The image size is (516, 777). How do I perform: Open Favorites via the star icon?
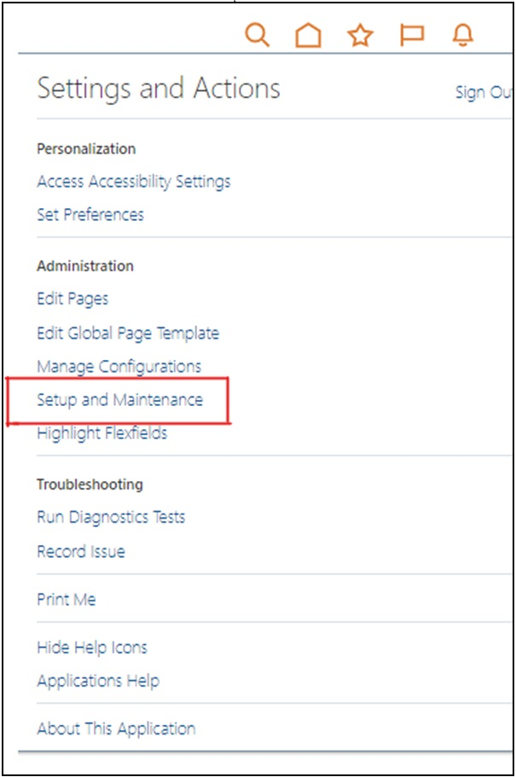coord(361,35)
